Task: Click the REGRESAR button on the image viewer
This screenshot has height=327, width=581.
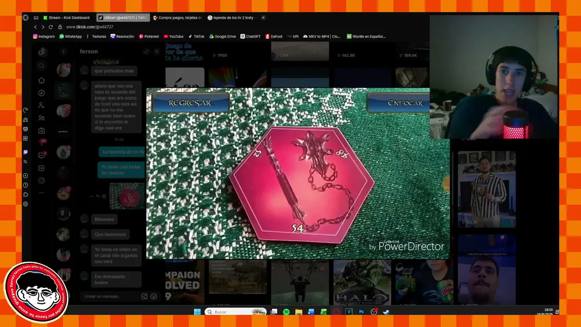Action: pyautogui.click(x=190, y=103)
